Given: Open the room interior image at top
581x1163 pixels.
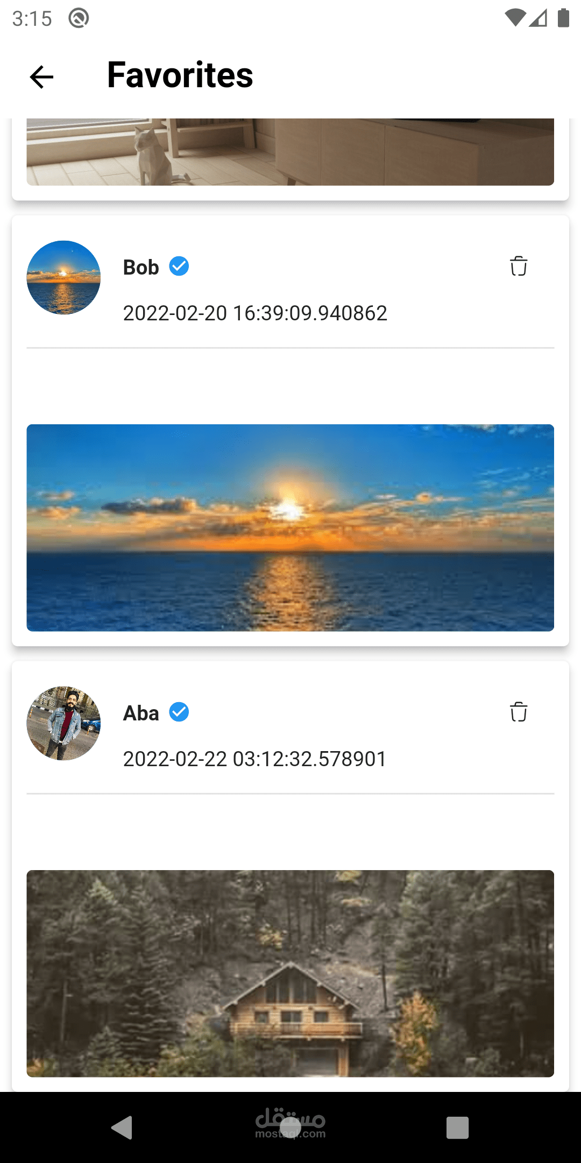Looking at the screenshot, I should pyautogui.click(x=290, y=152).
